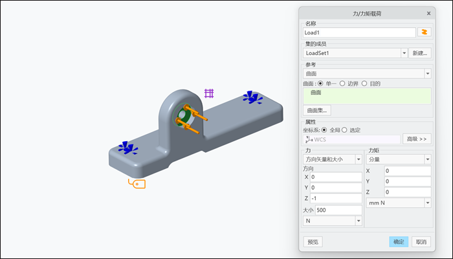
Task: Click the force direction Y field
Action: click(x=336, y=188)
